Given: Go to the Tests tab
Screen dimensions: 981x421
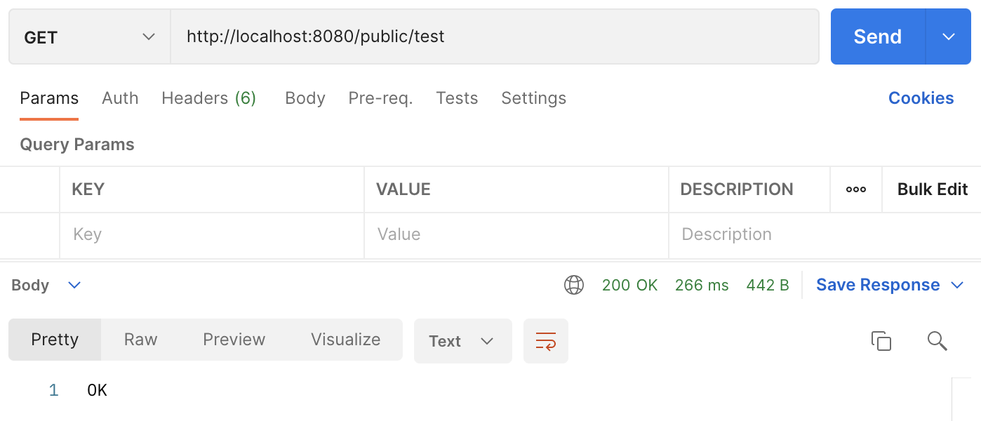Looking at the screenshot, I should pyautogui.click(x=457, y=98).
